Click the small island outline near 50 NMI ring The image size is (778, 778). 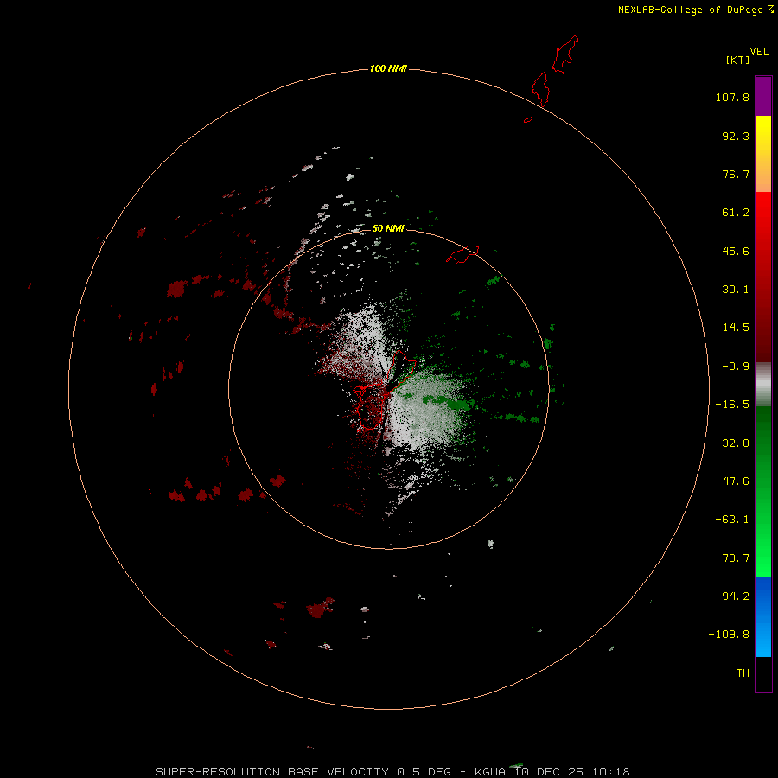[462, 253]
